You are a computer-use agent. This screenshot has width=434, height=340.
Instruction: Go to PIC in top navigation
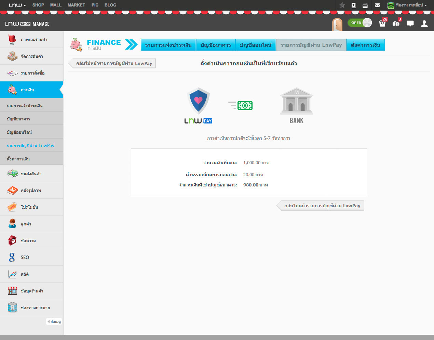[x=95, y=5]
